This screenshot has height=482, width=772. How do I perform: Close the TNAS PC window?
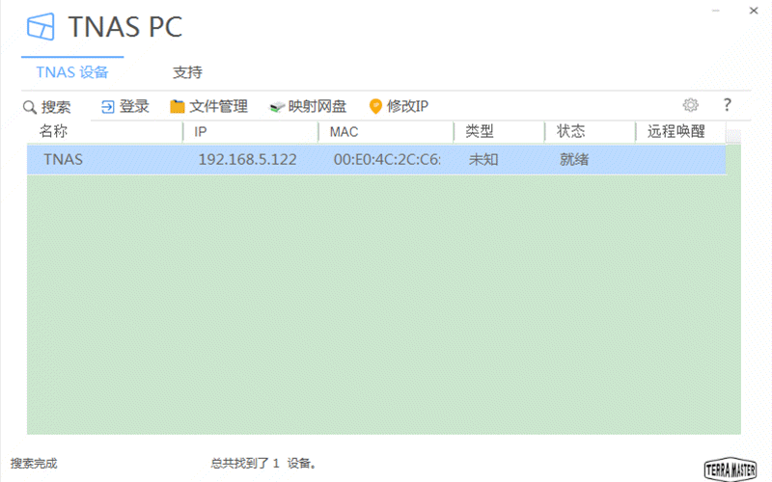coord(754,11)
